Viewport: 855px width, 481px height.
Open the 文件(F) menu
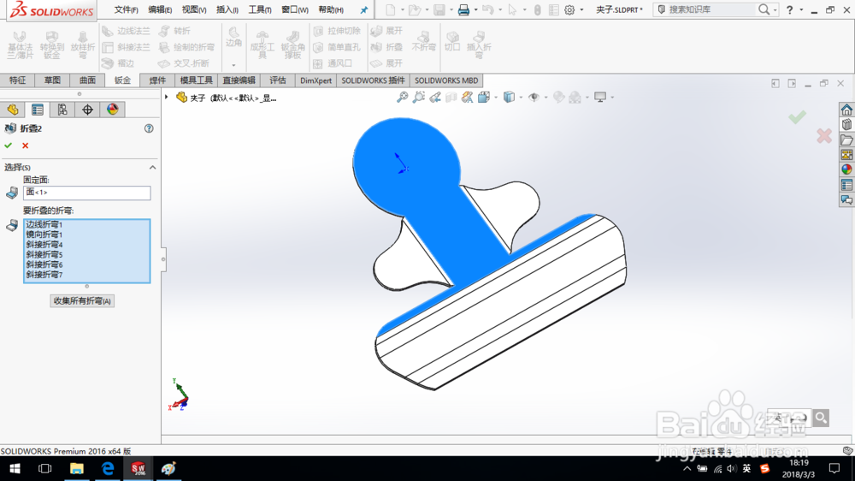click(126, 9)
